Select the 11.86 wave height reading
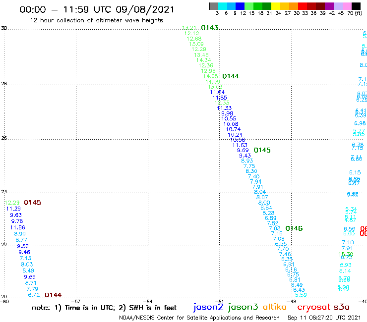 17,227
